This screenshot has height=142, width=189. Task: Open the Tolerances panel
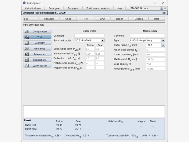point(35,54)
